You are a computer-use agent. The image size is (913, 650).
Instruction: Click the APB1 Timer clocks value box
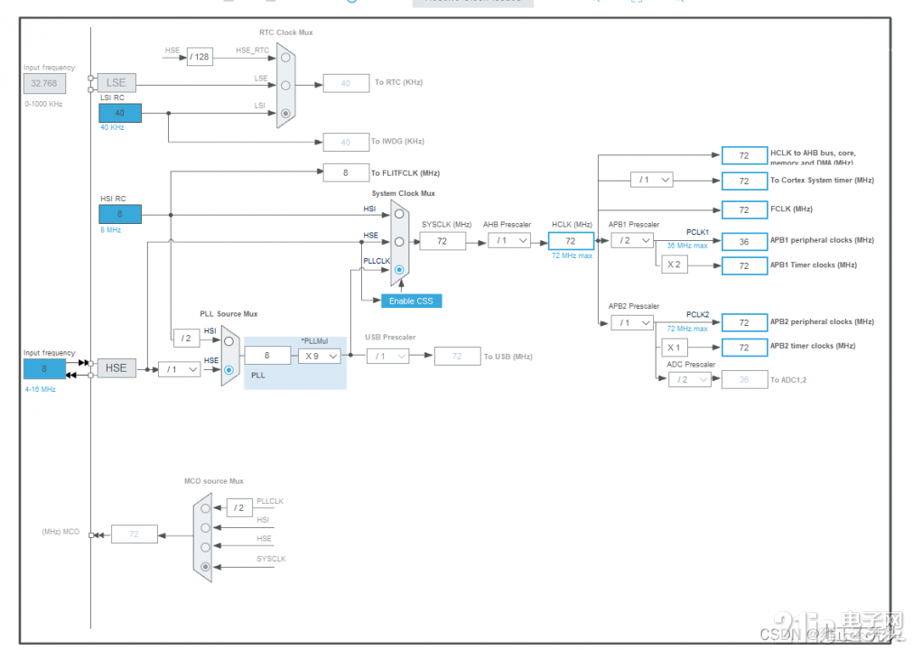(744, 265)
